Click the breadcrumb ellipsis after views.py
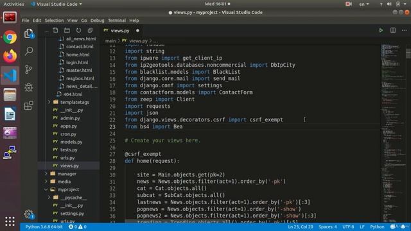 pyautogui.click(x=155, y=41)
